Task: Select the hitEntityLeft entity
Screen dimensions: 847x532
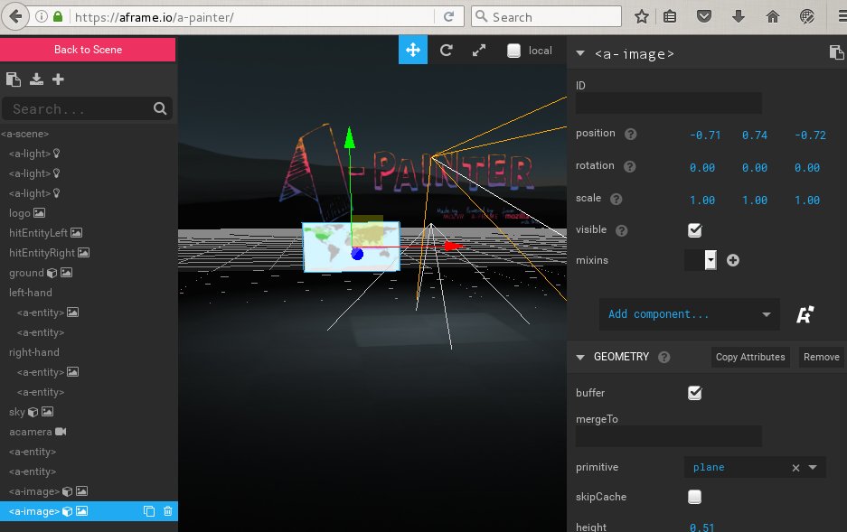Action: coord(38,233)
